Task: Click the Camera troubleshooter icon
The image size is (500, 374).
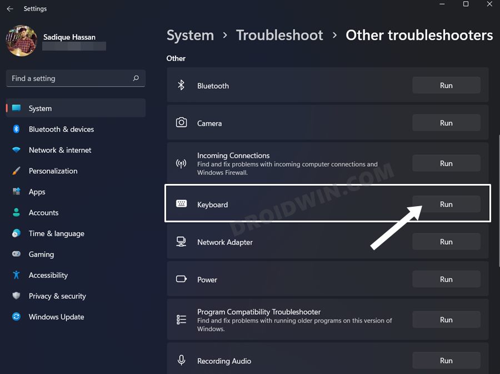Action: [181, 122]
